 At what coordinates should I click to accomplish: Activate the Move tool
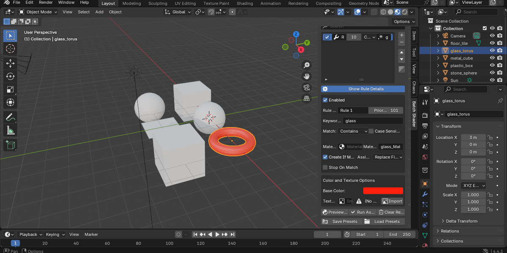tap(11, 63)
